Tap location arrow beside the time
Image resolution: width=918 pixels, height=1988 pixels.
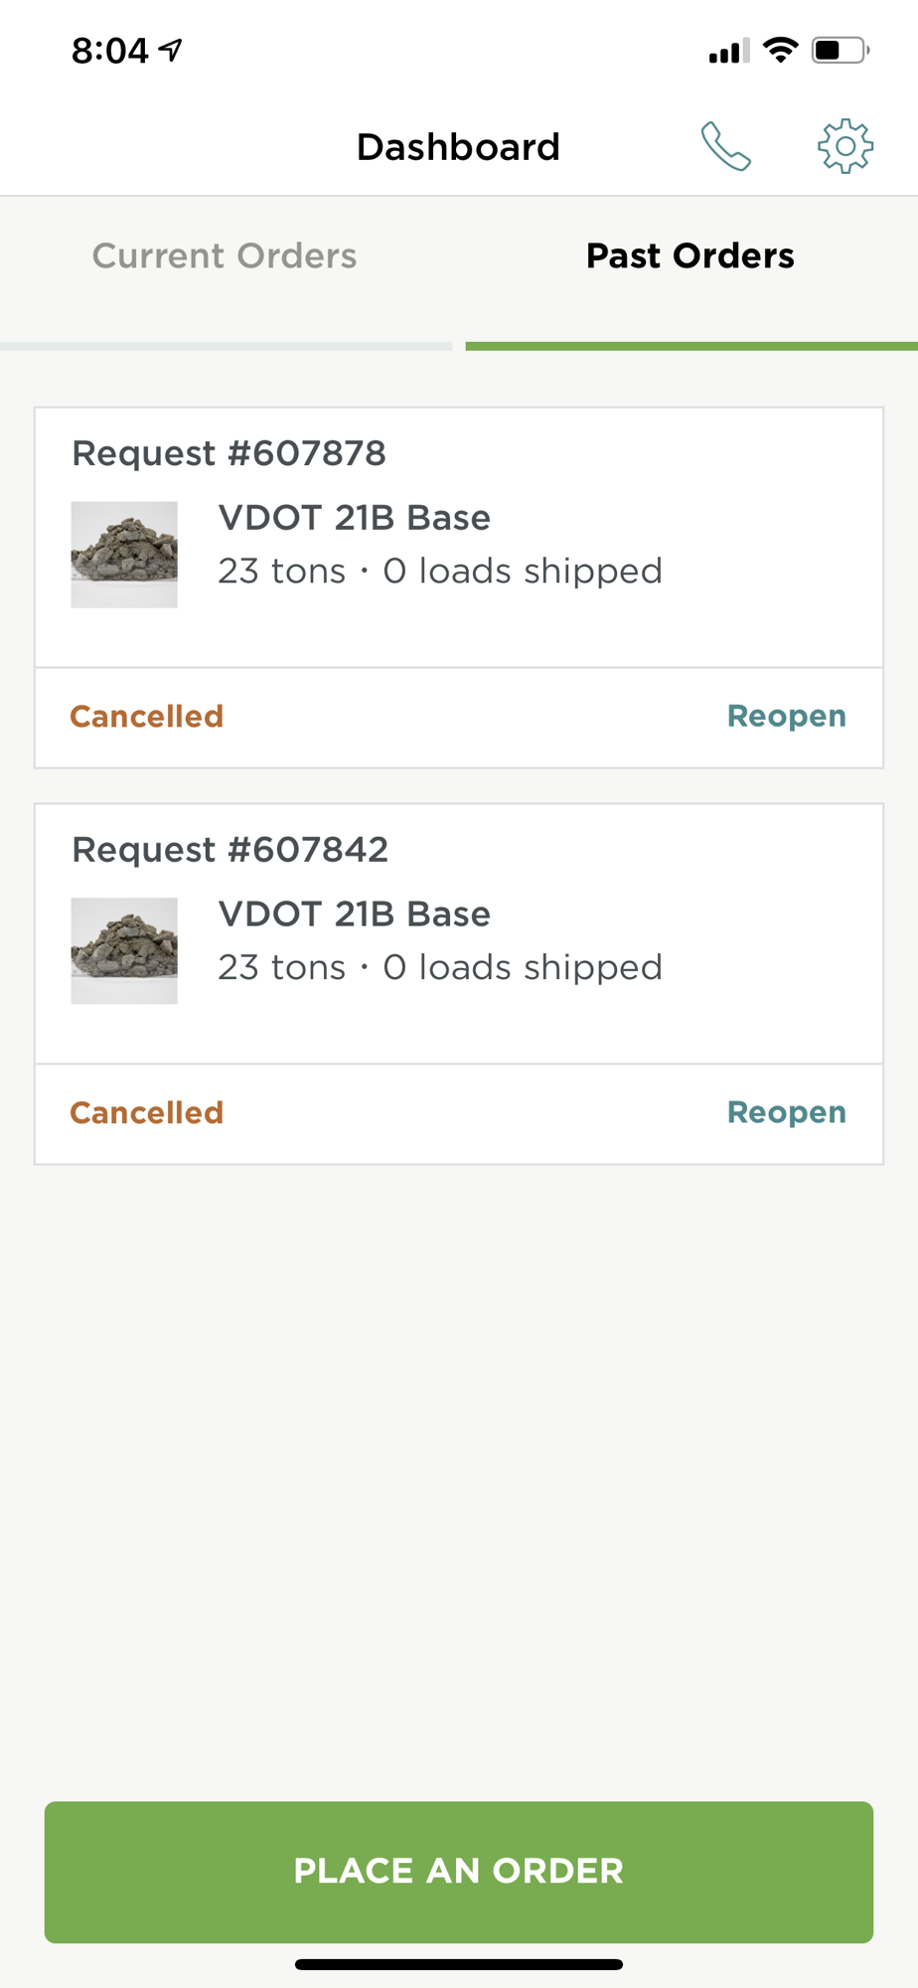171,50
